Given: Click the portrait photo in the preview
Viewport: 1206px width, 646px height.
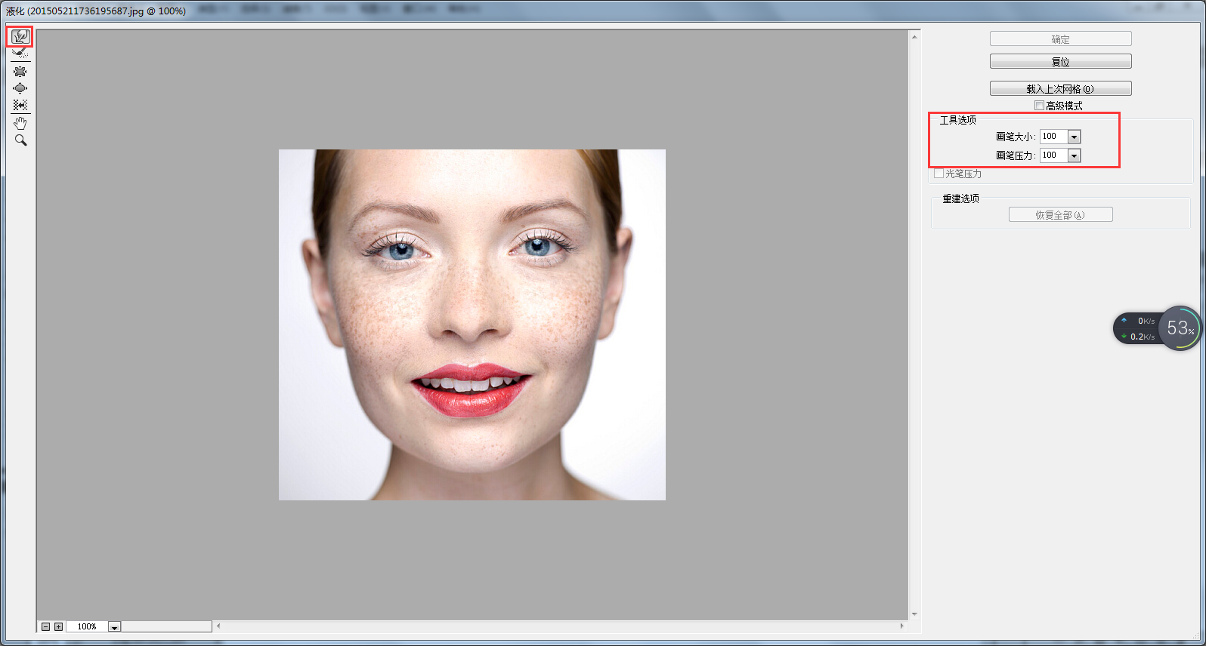Looking at the screenshot, I should 472,325.
